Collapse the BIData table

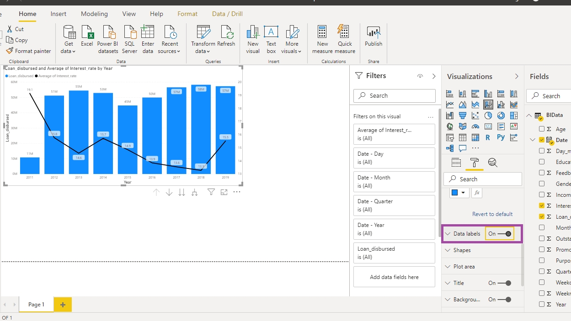pyautogui.click(x=529, y=116)
